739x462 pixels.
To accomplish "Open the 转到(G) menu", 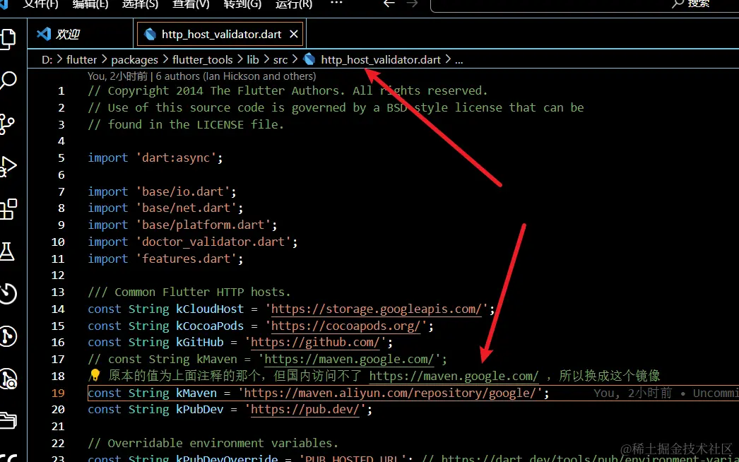I will (x=242, y=4).
